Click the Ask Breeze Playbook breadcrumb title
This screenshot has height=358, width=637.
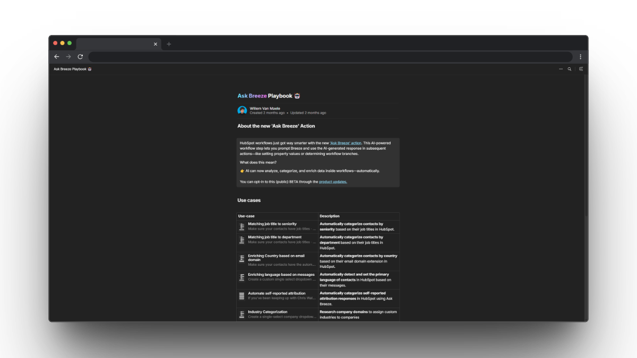click(x=73, y=69)
